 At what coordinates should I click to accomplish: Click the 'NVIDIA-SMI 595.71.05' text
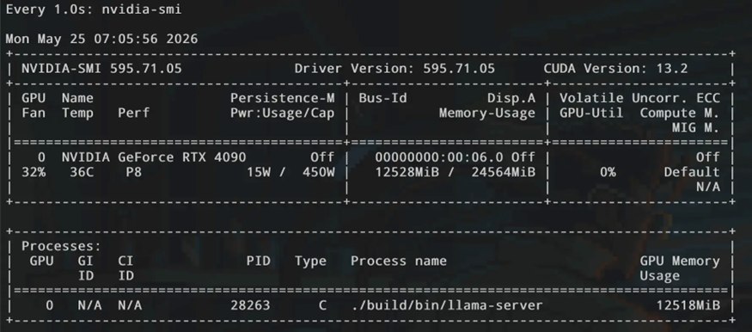click(x=101, y=69)
